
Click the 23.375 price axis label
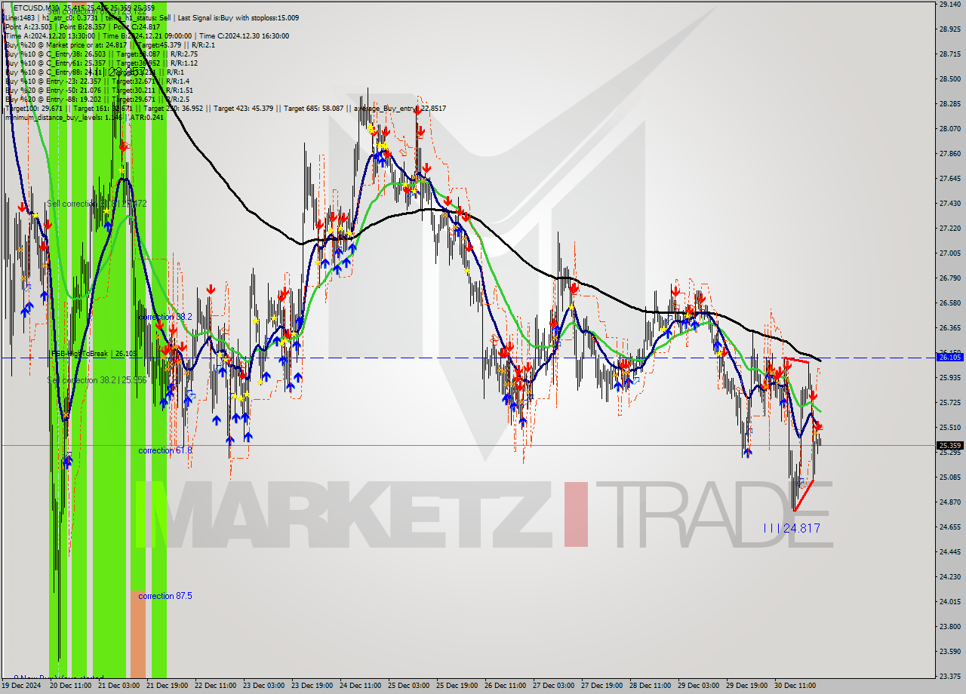point(950,676)
